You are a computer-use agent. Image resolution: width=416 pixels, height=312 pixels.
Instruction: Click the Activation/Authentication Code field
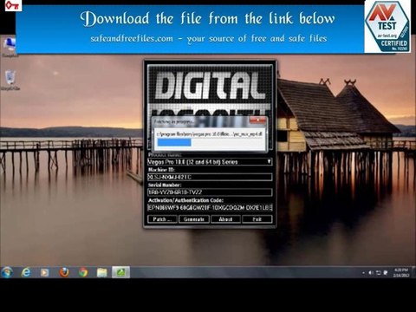pos(210,207)
